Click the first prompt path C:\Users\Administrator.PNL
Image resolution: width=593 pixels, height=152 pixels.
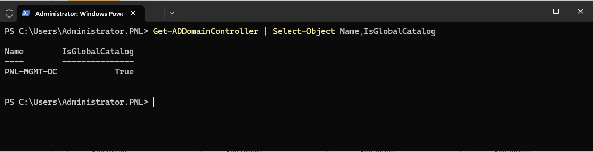(81, 31)
